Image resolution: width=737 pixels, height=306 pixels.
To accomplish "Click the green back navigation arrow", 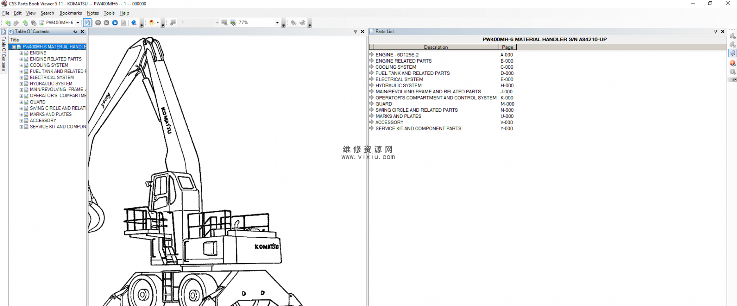I will click(8, 23).
